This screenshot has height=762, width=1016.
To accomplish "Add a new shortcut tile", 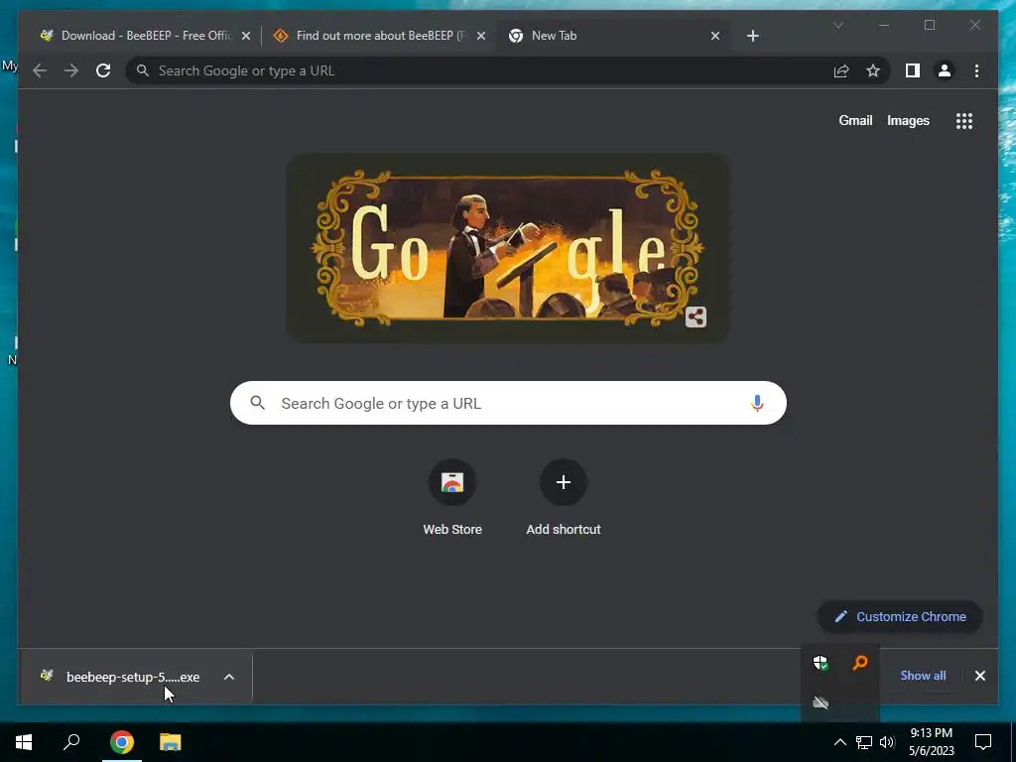I will click(x=564, y=498).
